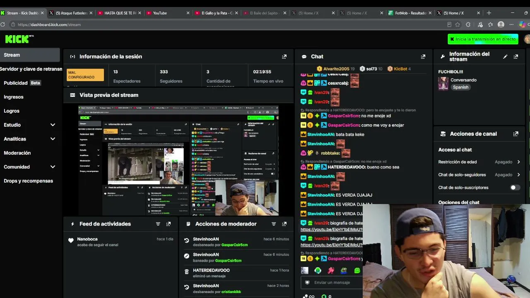Click the 333 Seguidores stat

171,76
